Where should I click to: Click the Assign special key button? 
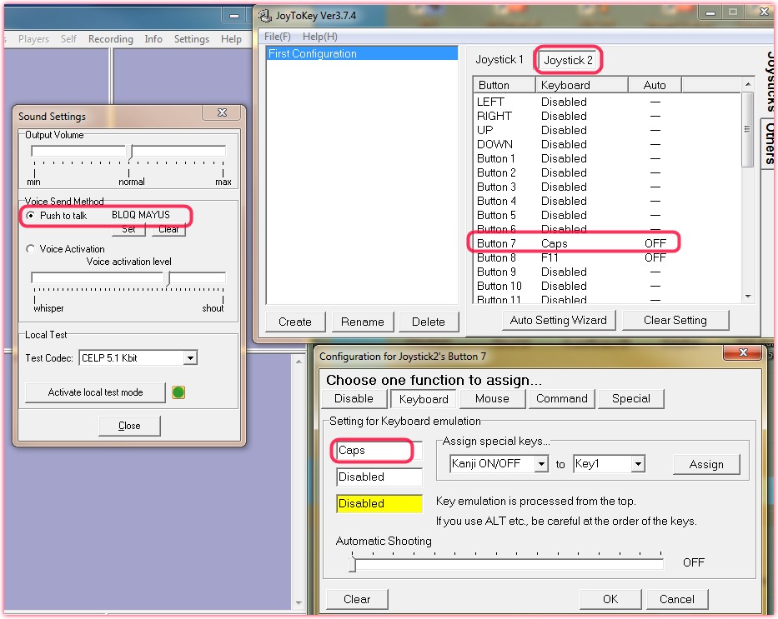[705, 464]
